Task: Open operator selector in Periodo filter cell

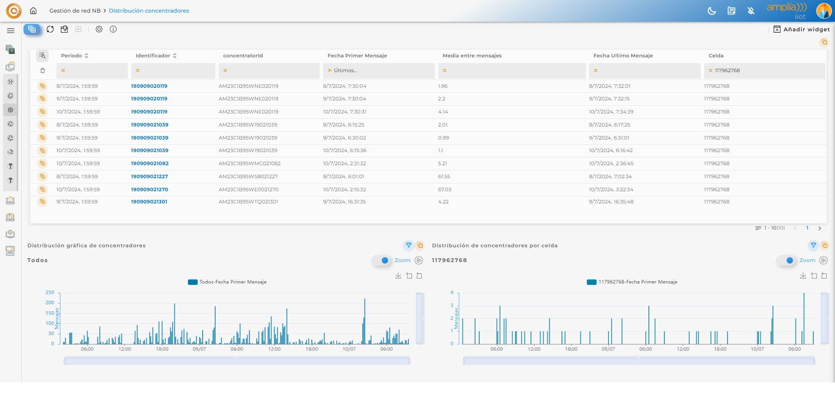Action: tap(63, 70)
